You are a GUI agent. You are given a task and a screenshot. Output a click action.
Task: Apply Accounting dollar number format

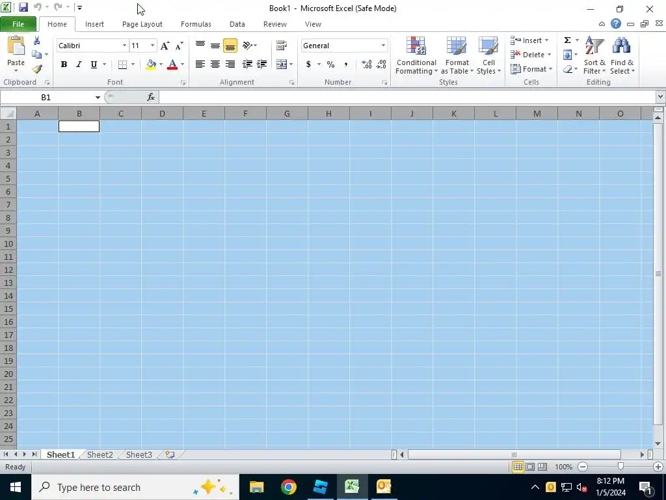[309, 64]
